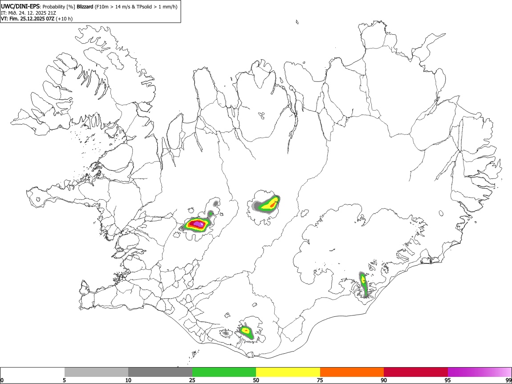Viewport: 512px width, 384px height.
Task: Click the legend tick label '95'
Action: coord(448,380)
